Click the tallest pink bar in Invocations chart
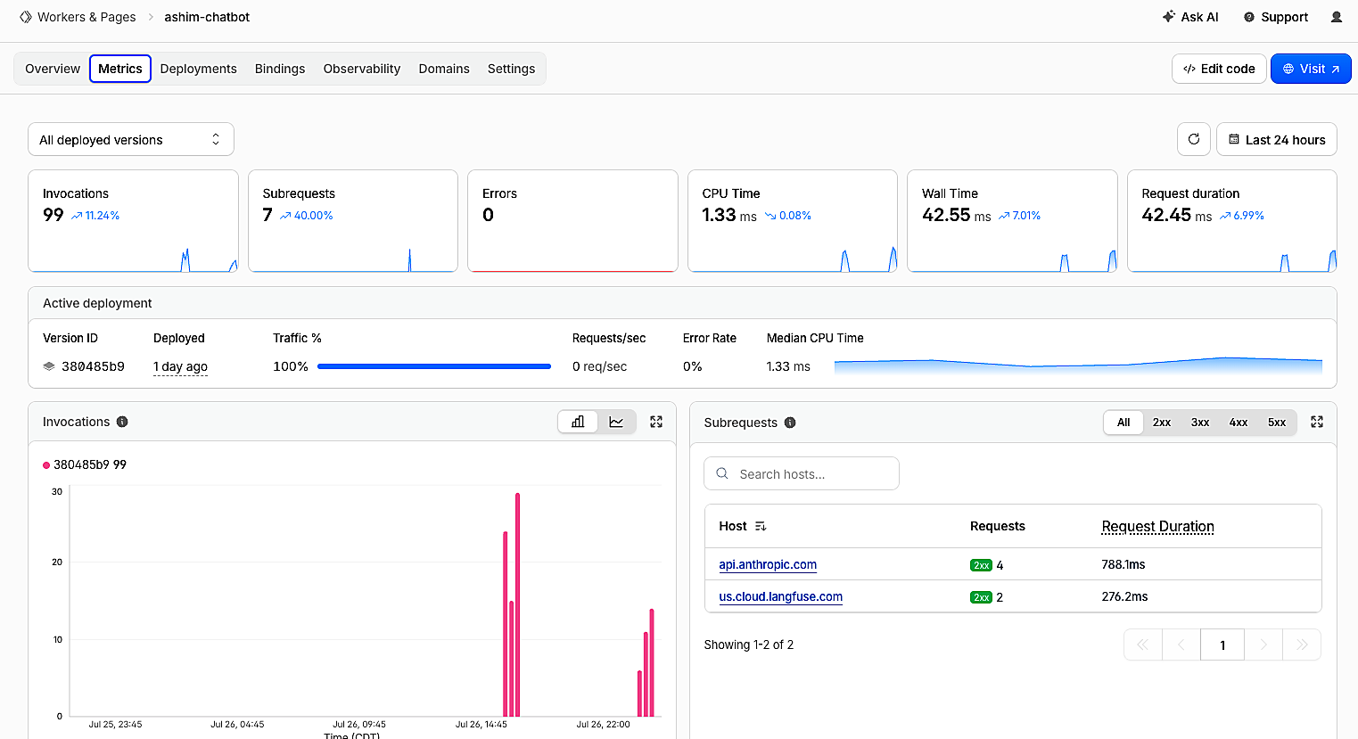The image size is (1358, 739). pos(517,604)
